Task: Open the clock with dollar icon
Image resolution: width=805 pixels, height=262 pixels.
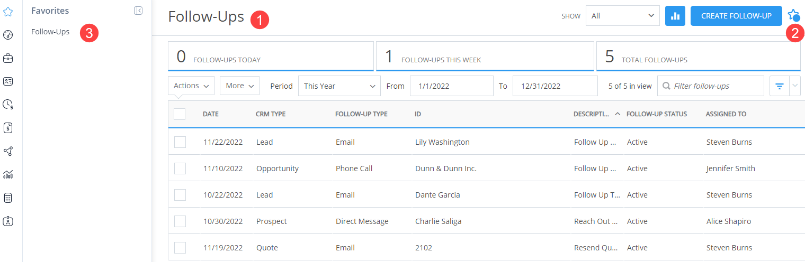Action: [8, 105]
